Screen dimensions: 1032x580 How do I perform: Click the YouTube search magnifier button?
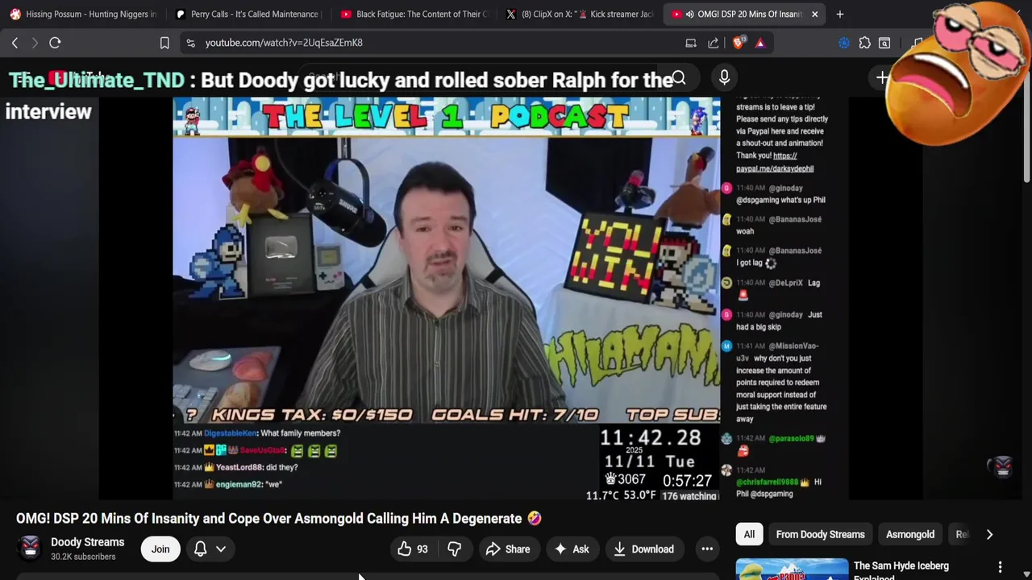(x=679, y=77)
